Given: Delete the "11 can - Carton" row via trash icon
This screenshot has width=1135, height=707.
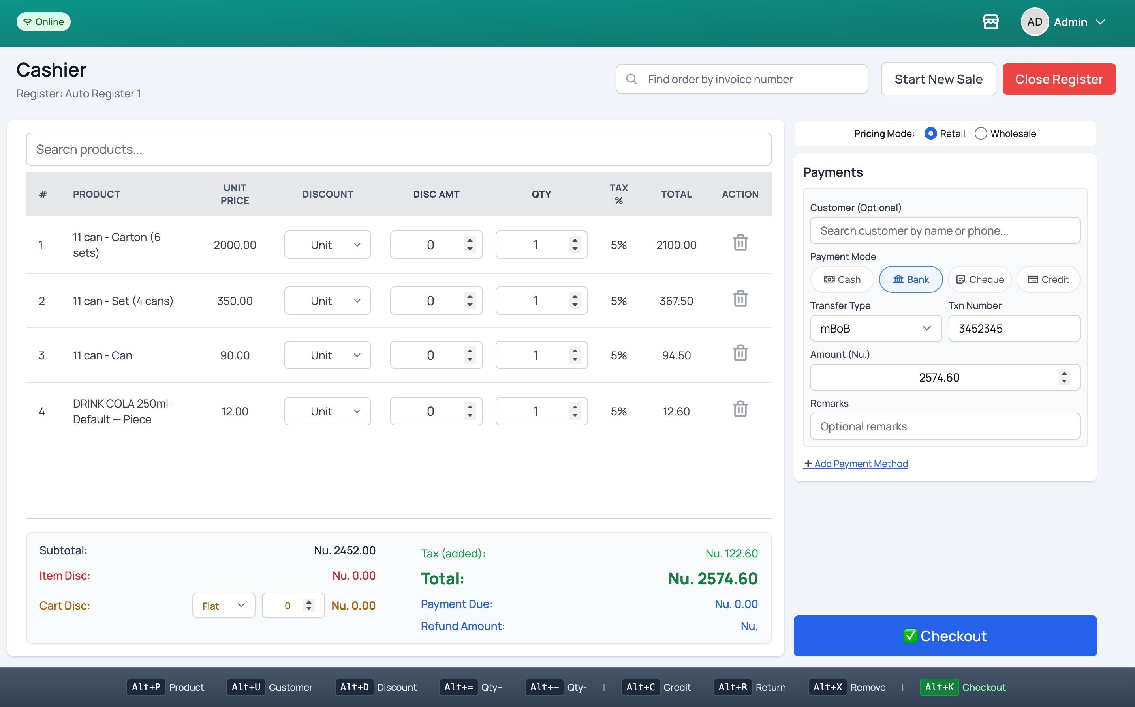Looking at the screenshot, I should 740,243.
